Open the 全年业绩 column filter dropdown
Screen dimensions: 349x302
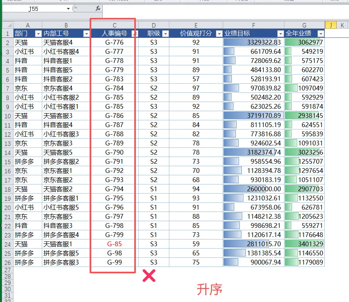pos(321,33)
